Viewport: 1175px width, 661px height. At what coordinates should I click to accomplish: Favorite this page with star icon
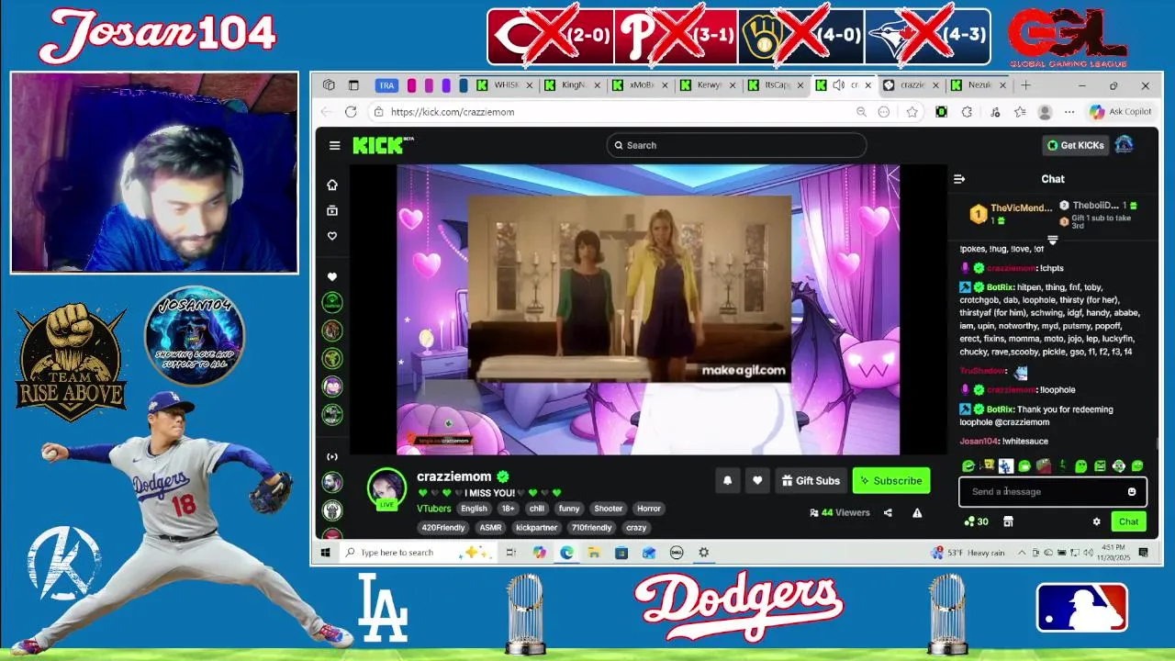(912, 112)
